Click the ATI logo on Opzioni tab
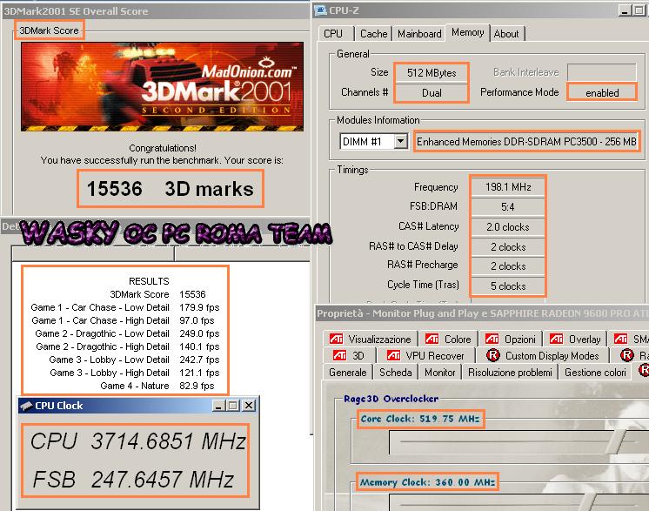This screenshot has width=649, height=511. click(x=492, y=340)
